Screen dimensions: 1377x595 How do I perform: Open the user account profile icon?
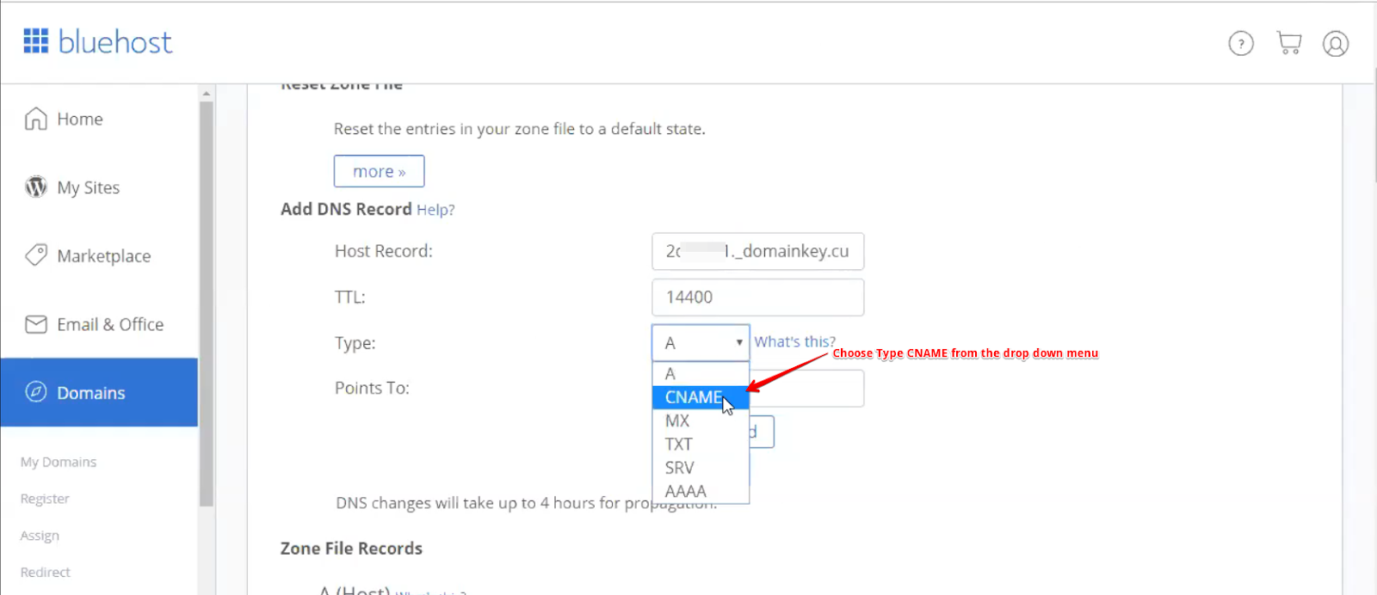click(1336, 43)
